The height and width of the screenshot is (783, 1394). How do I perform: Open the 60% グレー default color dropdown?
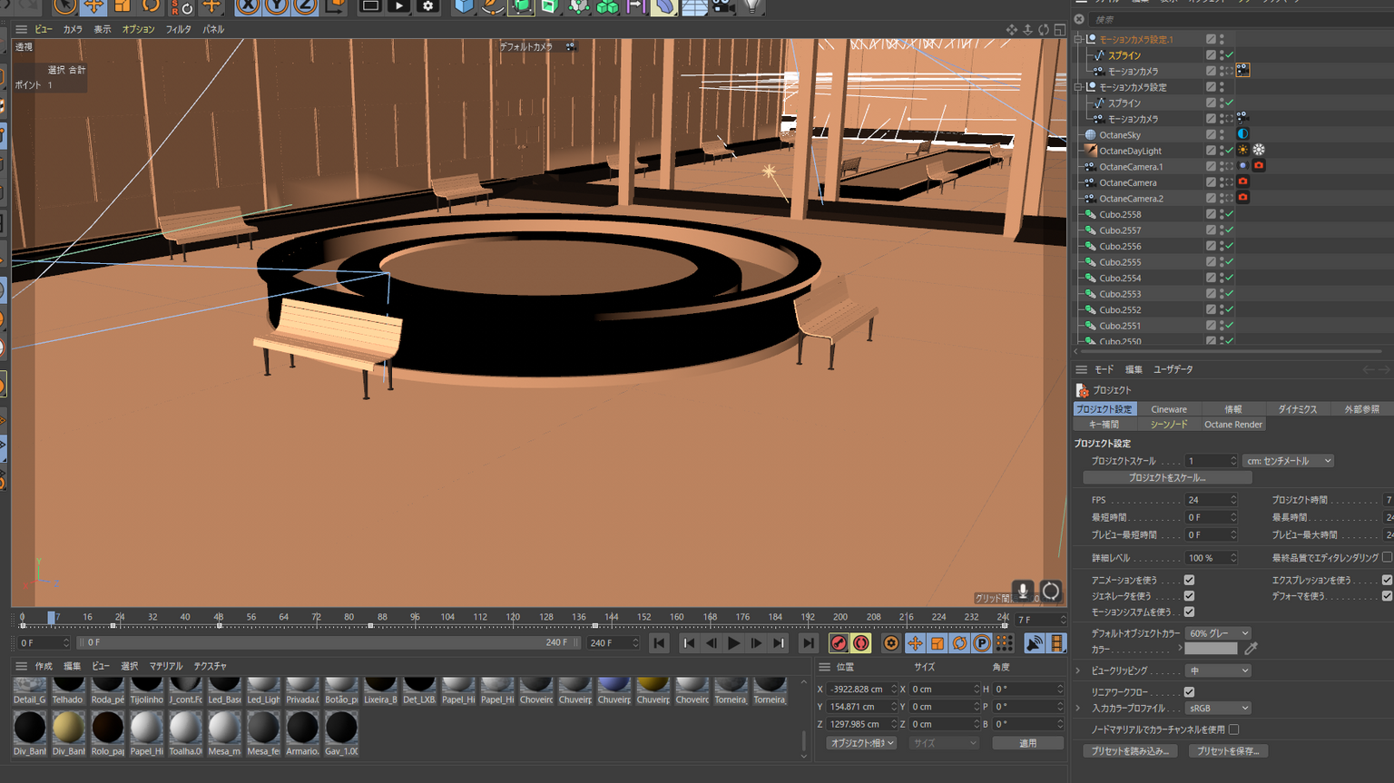pos(1218,633)
